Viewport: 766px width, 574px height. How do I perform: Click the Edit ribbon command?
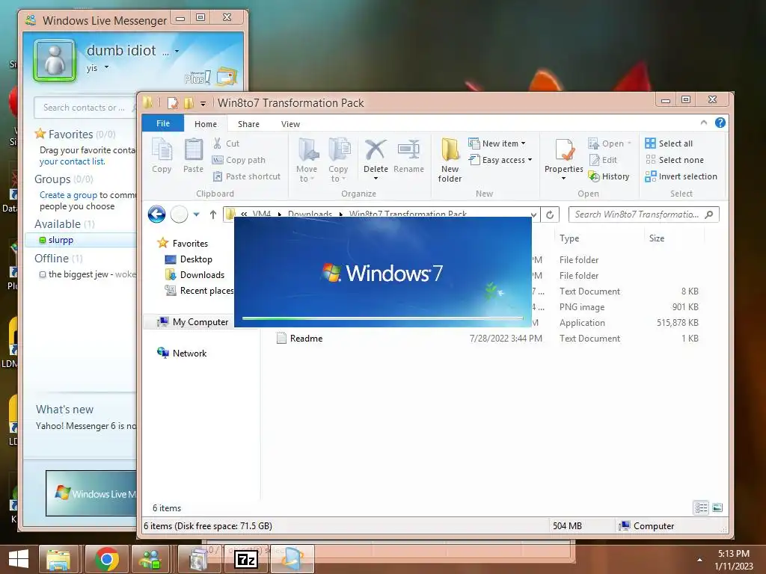(x=604, y=160)
